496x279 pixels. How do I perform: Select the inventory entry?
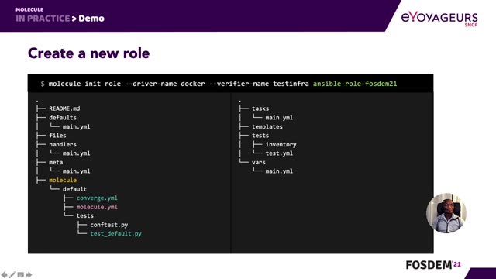(281, 144)
